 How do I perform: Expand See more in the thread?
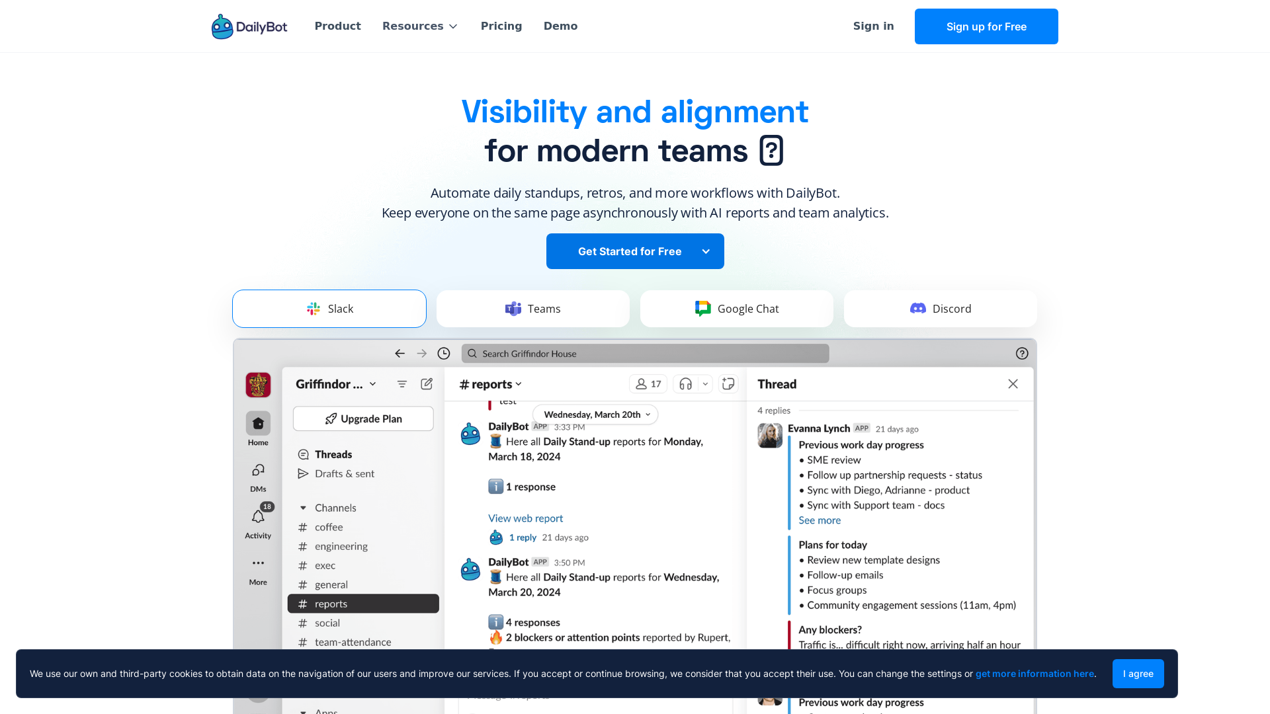820,520
